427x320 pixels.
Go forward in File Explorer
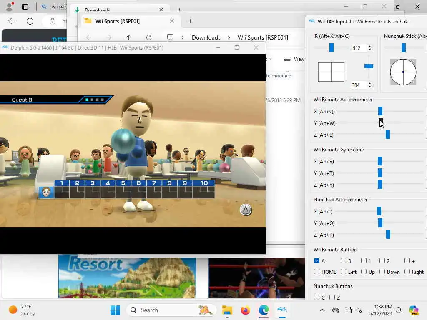(109, 37)
